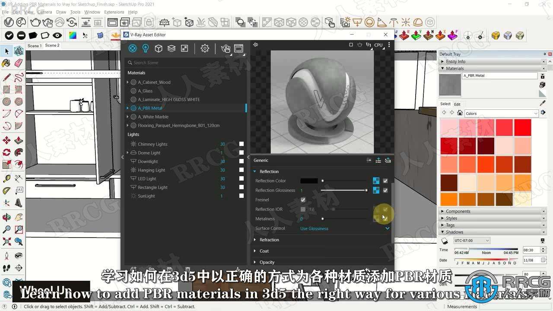Toggle Rectangle Light enable checkbox
This screenshot has width=553, height=311.
click(x=242, y=187)
